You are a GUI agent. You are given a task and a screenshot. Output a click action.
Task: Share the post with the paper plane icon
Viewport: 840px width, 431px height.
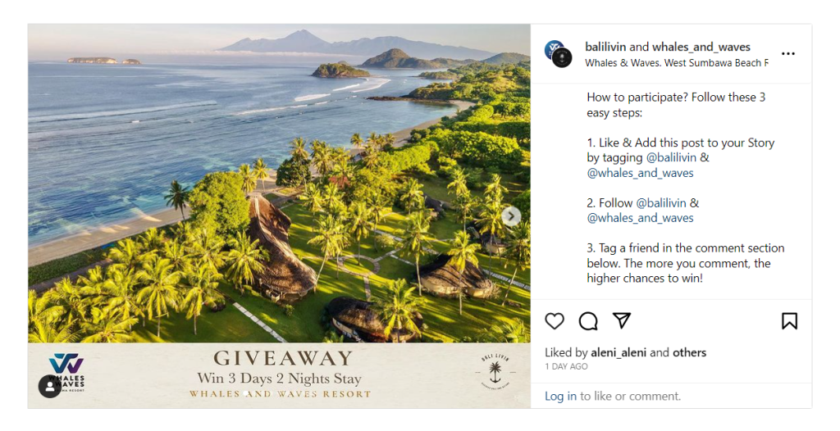click(x=622, y=320)
